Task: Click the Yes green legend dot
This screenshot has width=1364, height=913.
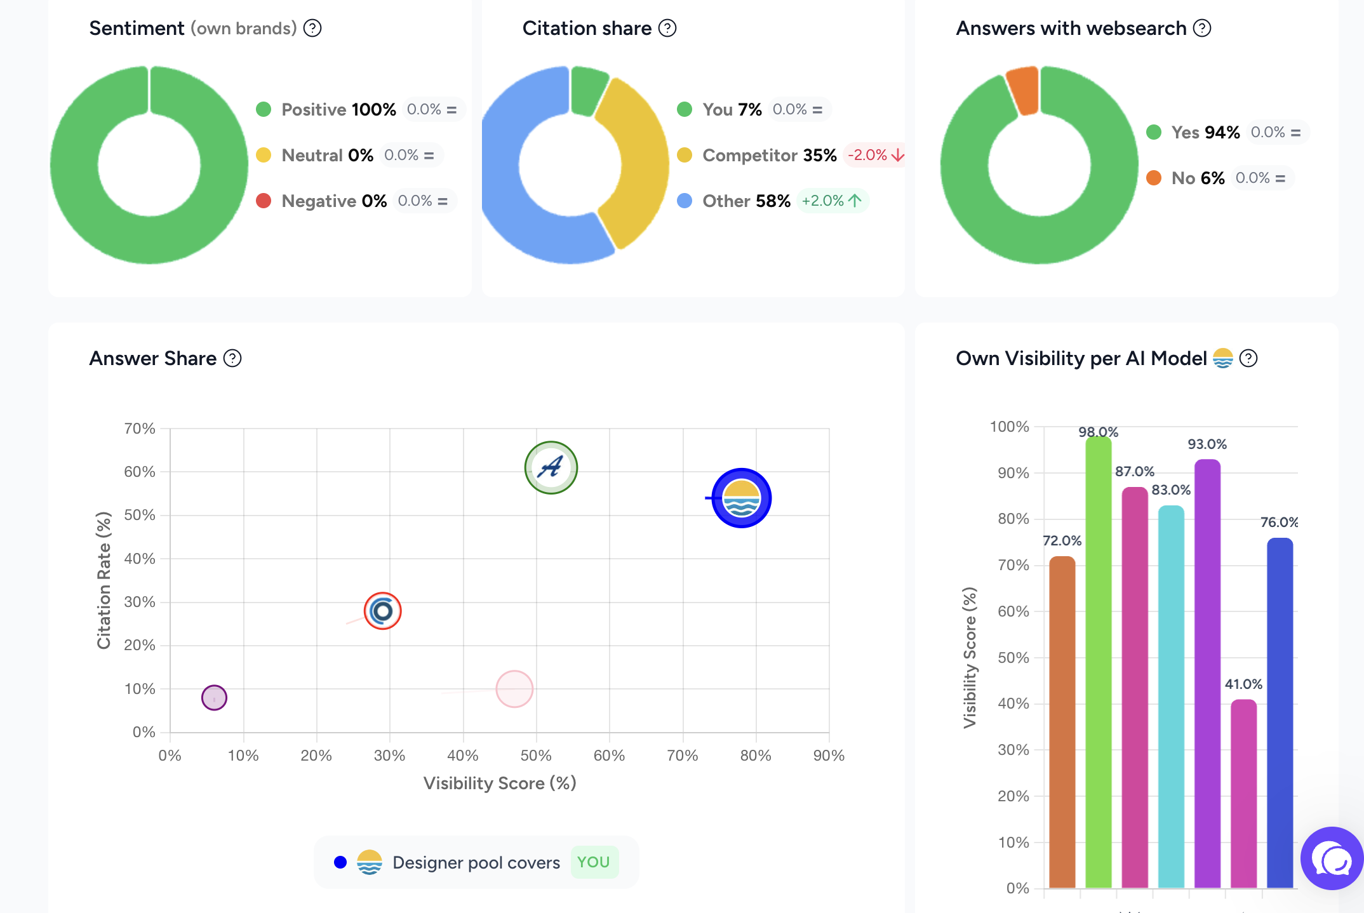Action: [x=1154, y=132]
